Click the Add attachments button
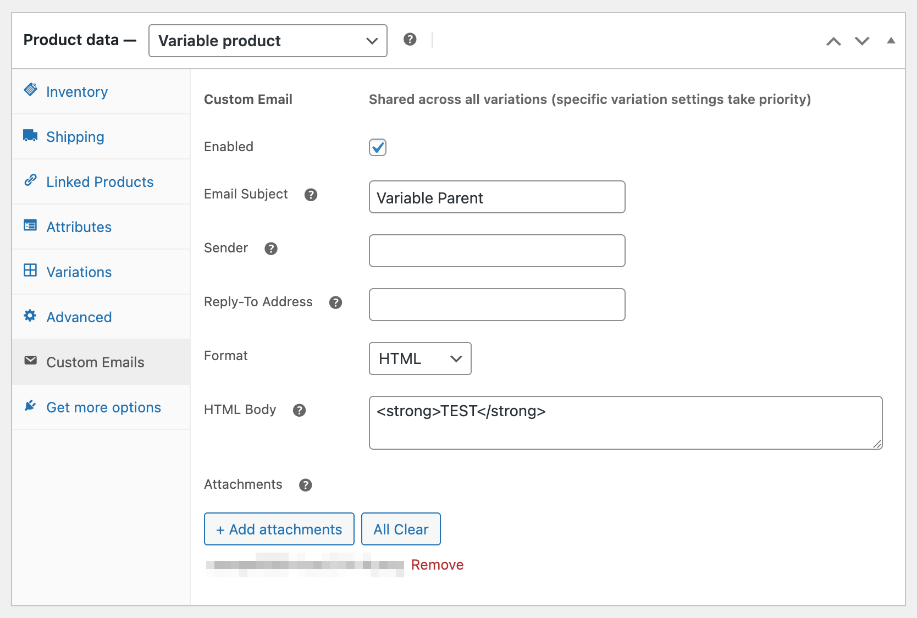Viewport: 917px width, 618px height. (x=279, y=529)
